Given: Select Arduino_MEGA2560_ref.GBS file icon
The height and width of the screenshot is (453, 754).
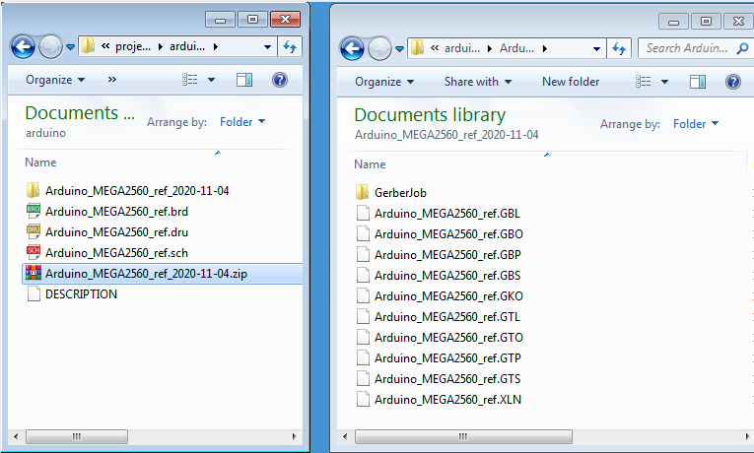Looking at the screenshot, I should point(363,275).
